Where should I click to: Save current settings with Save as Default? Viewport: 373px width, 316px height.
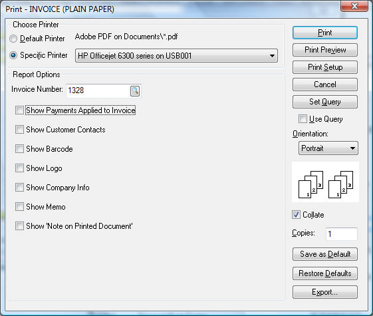[x=325, y=254]
